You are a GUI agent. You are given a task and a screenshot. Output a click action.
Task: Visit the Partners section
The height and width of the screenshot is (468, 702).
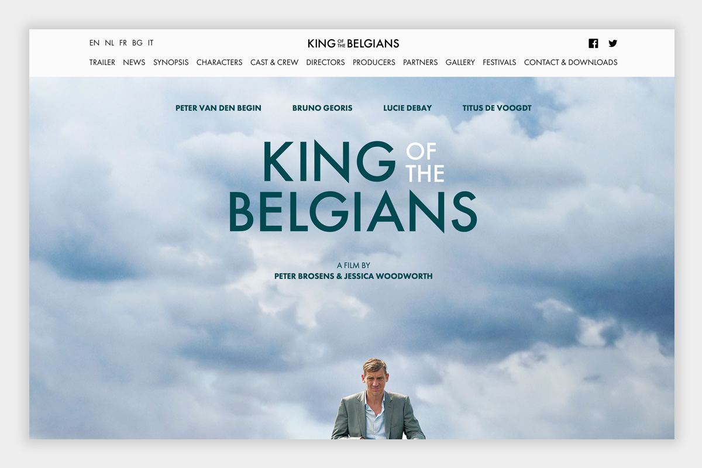click(420, 62)
